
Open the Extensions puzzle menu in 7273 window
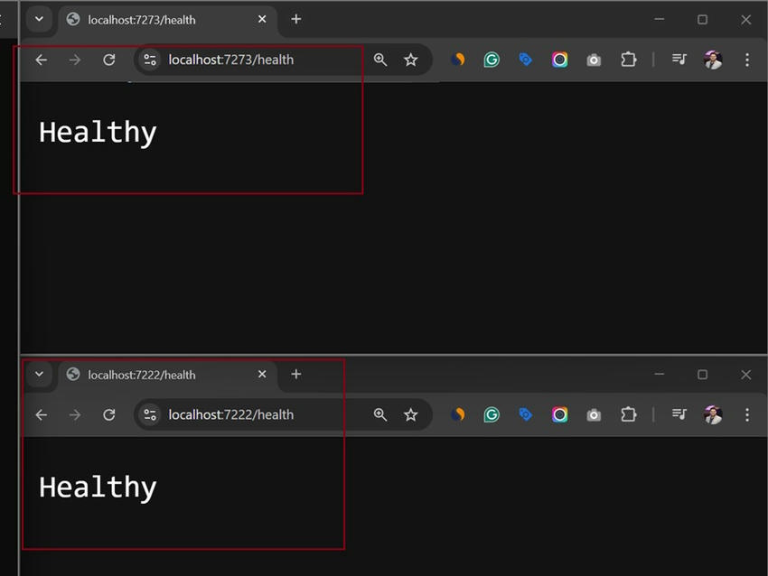629,60
